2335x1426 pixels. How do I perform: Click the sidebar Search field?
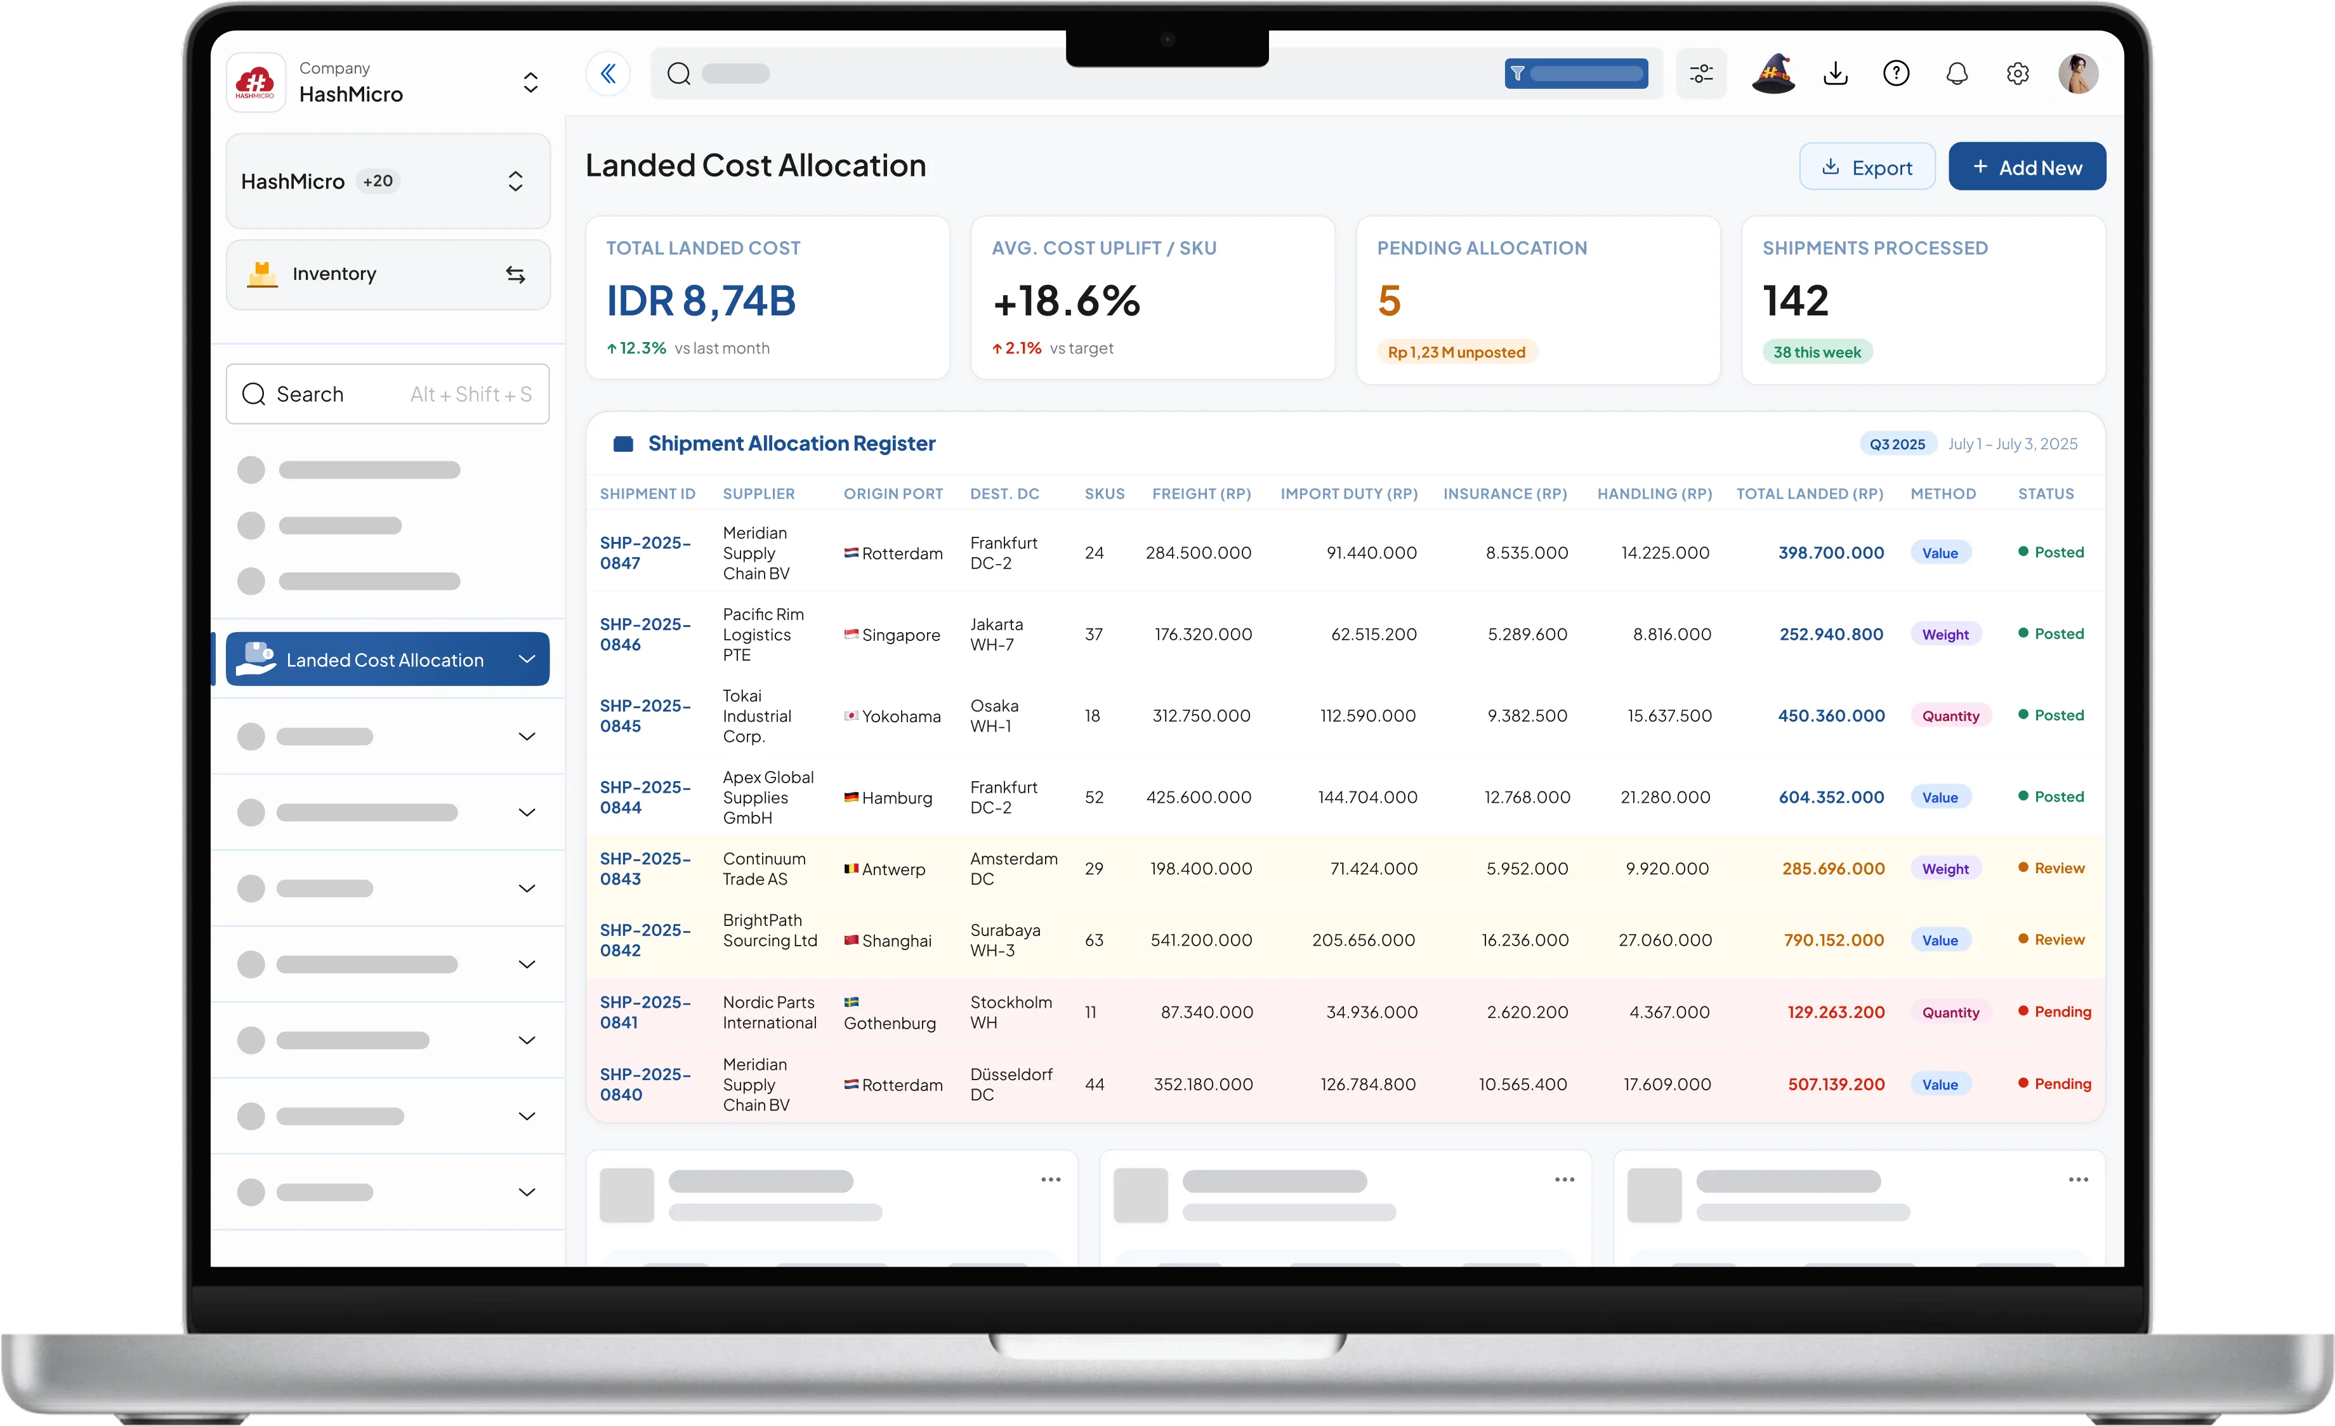388,394
